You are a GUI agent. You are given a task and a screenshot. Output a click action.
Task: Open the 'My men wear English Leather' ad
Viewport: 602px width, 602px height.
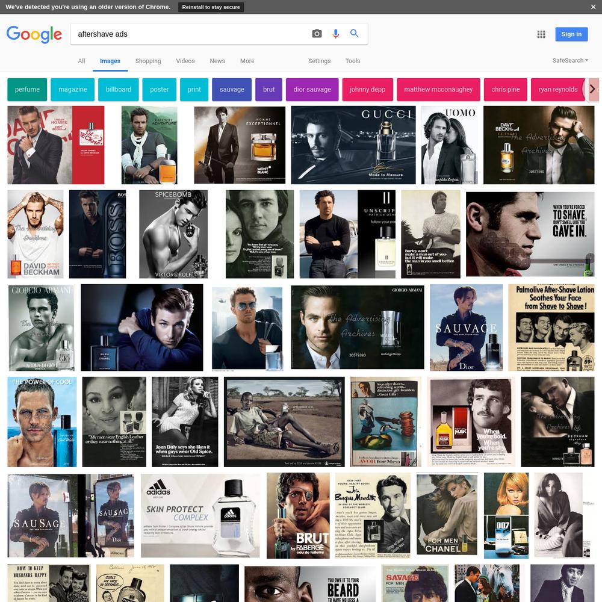(x=114, y=421)
